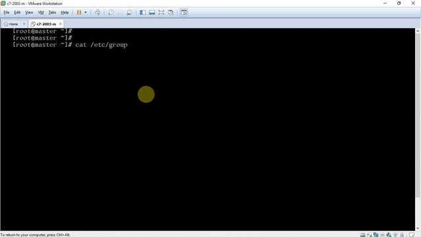Screen dimensions: 421x237
Task: Open the snapshot manager icon
Action: [x=130, y=13]
